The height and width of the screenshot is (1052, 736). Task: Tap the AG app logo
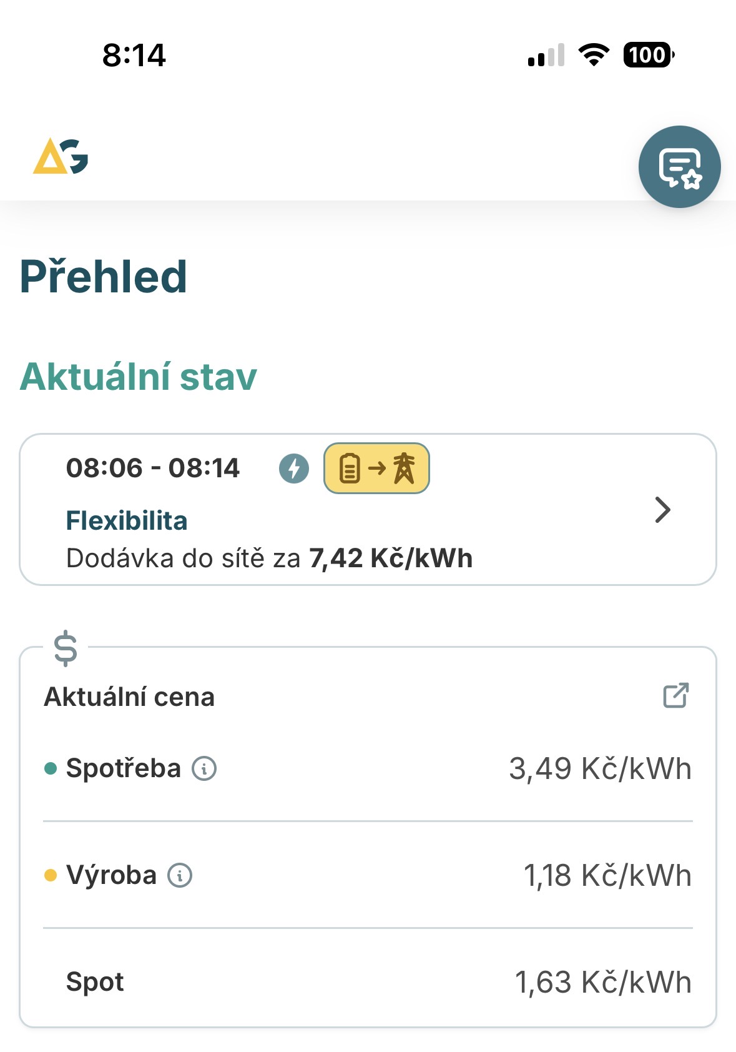61,156
